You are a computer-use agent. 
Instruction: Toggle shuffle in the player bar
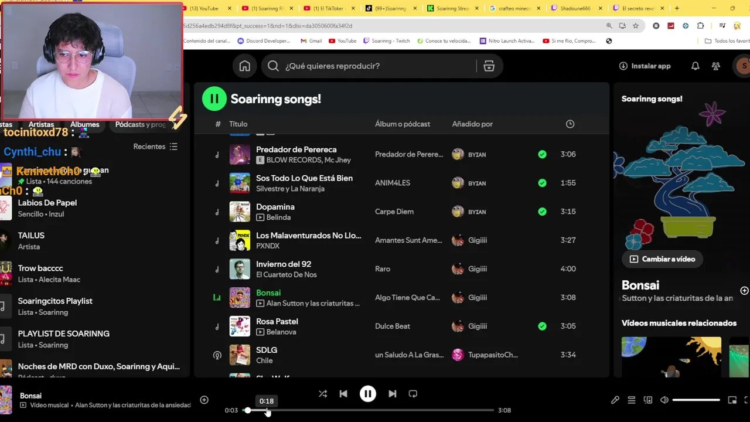(323, 394)
